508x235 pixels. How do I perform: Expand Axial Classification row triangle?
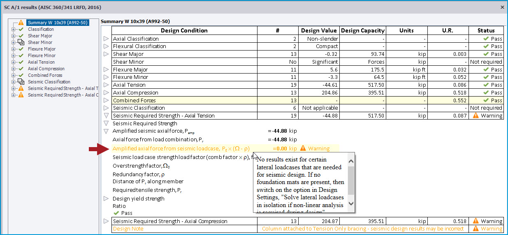click(x=106, y=39)
